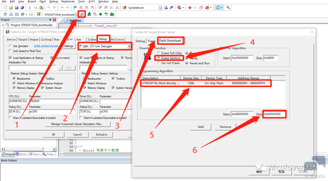Collapse the code fold at line 33
The image size is (328, 181).
75,147
